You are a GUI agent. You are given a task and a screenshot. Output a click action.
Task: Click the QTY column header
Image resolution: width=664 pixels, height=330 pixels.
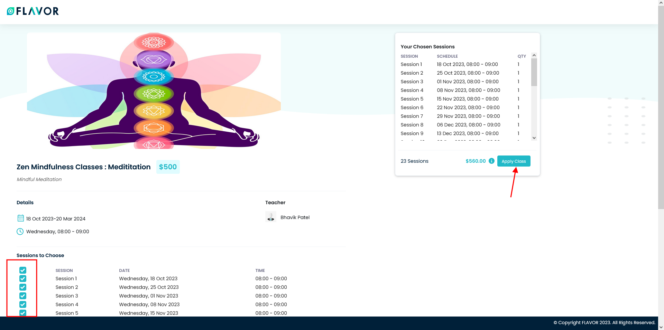pyautogui.click(x=522, y=56)
